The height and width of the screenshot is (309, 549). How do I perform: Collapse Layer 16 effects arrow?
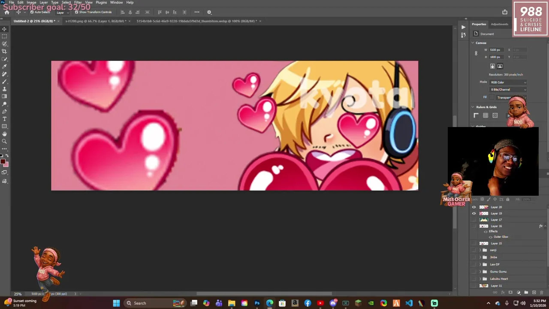coord(546,226)
